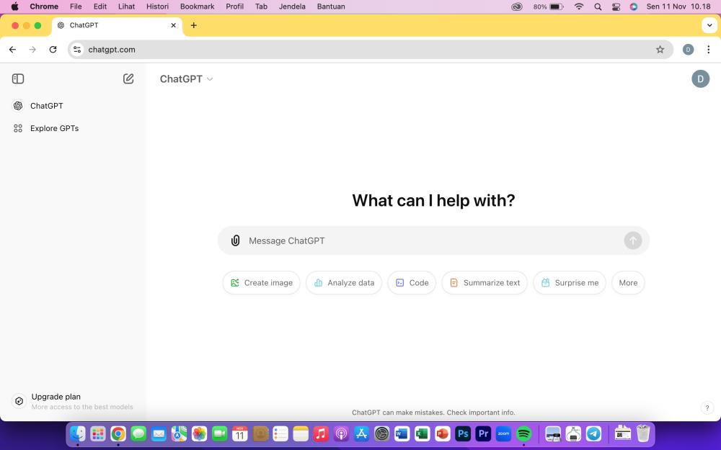Choose the Code suggestion chip
The height and width of the screenshot is (450, 721).
(412, 283)
